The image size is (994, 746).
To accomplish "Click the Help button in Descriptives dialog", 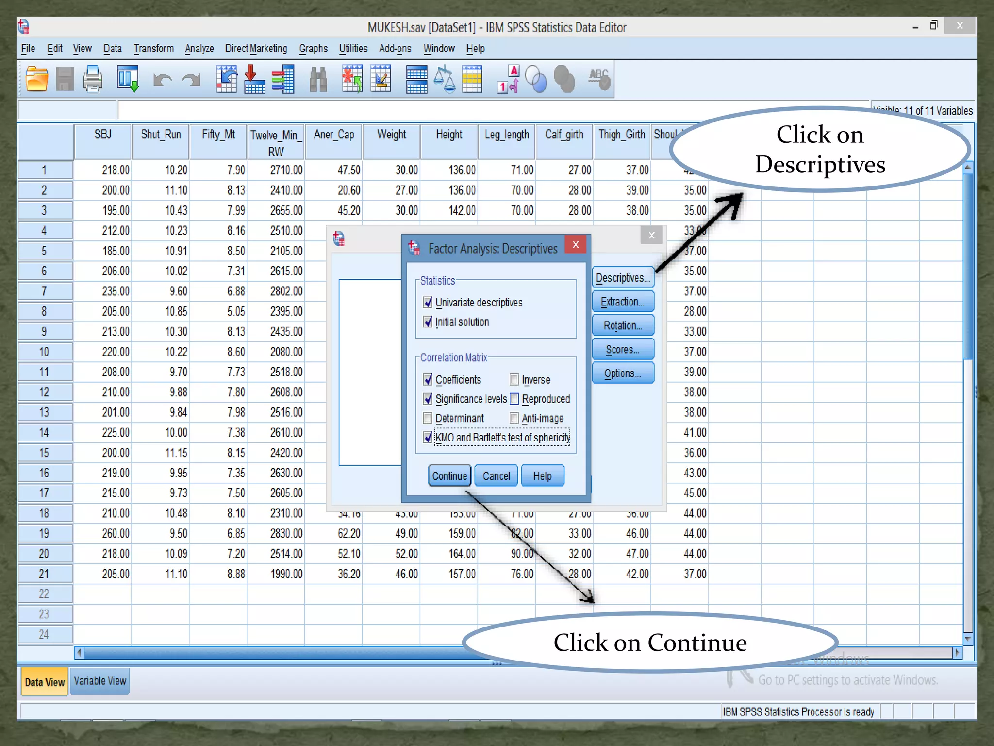I will (543, 475).
